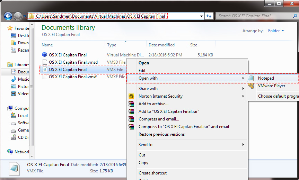
Task: Click the Videos library icon
Action: pyautogui.click(x=14, y=93)
